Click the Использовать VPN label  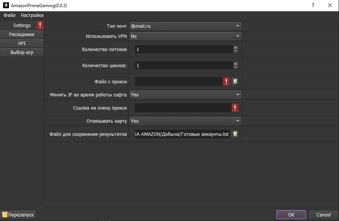click(x=106, y=36)
